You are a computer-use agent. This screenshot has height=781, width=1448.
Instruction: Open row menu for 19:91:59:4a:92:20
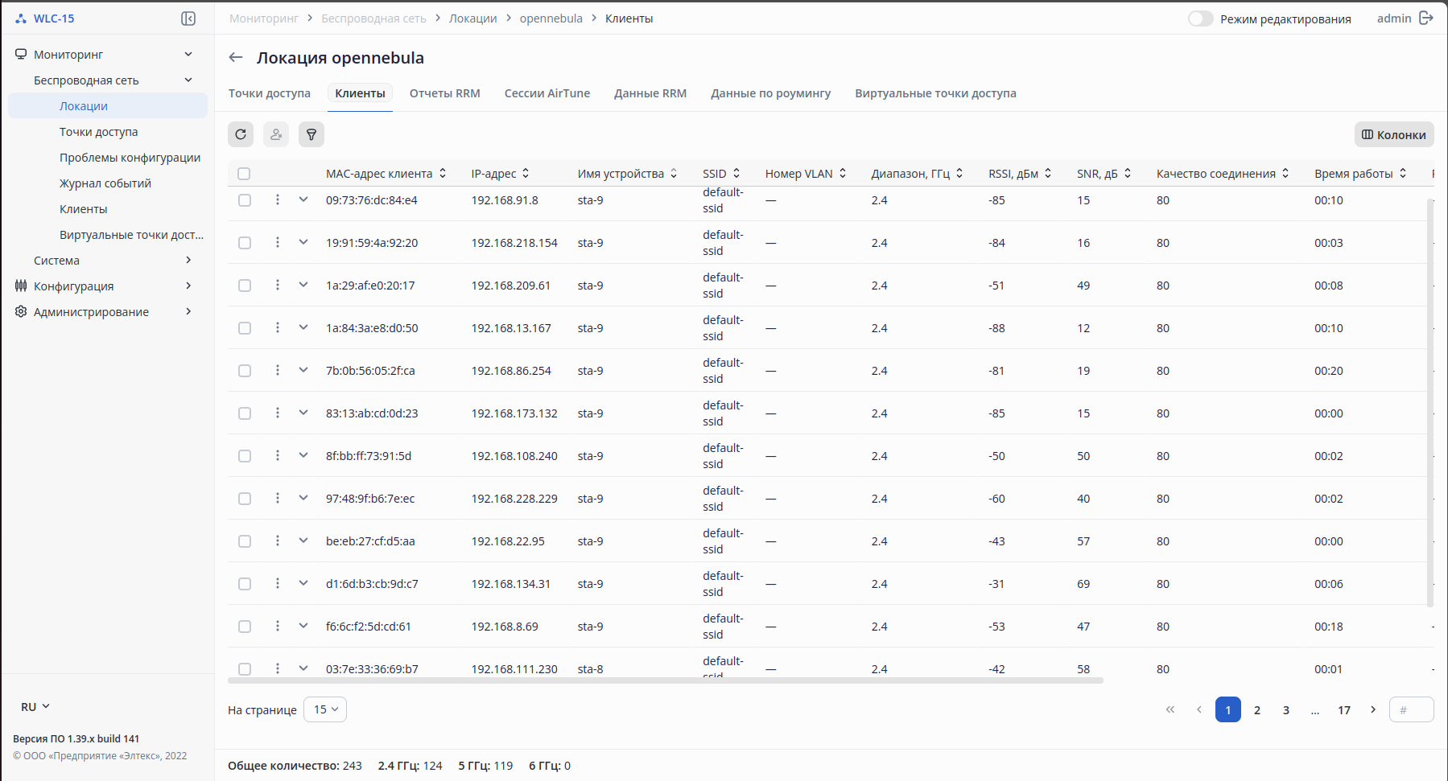[x=278, y=242]
